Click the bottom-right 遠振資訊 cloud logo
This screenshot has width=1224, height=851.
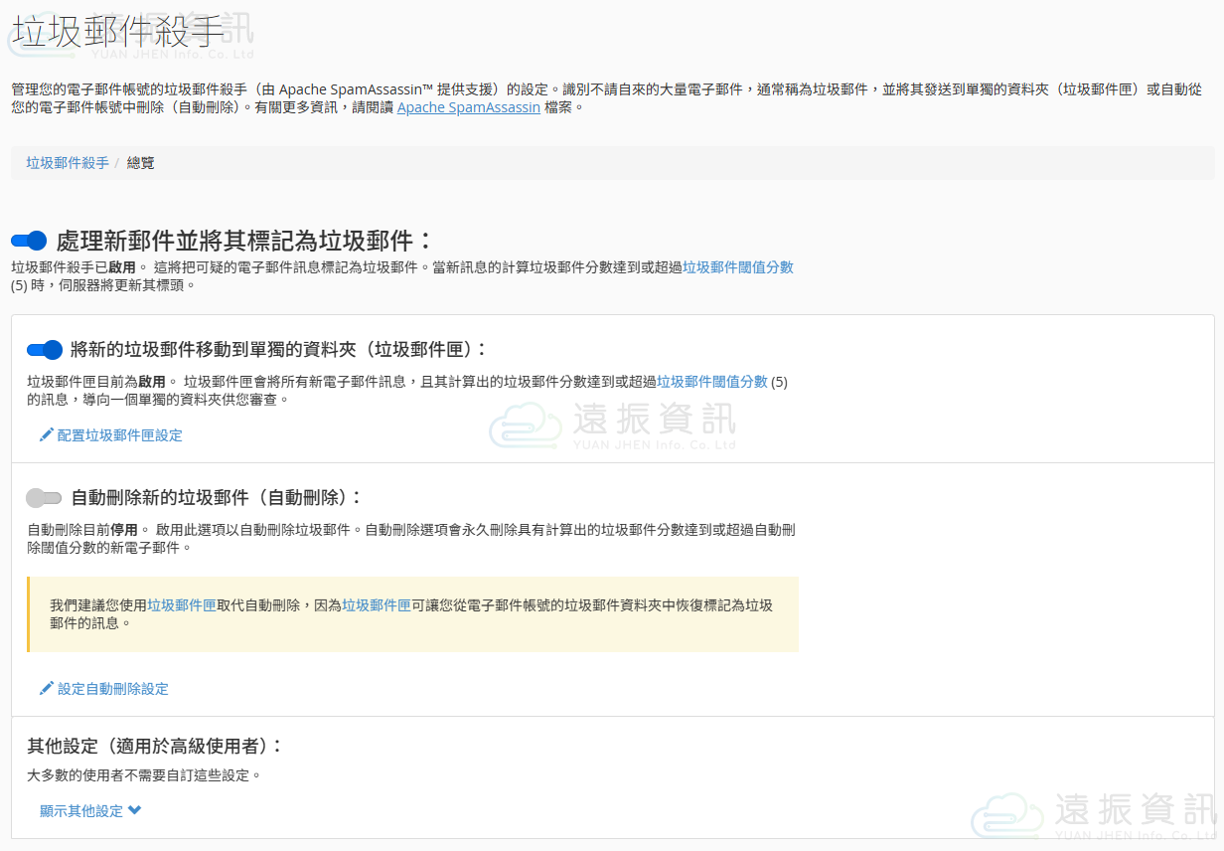(x=1006, y=816)
